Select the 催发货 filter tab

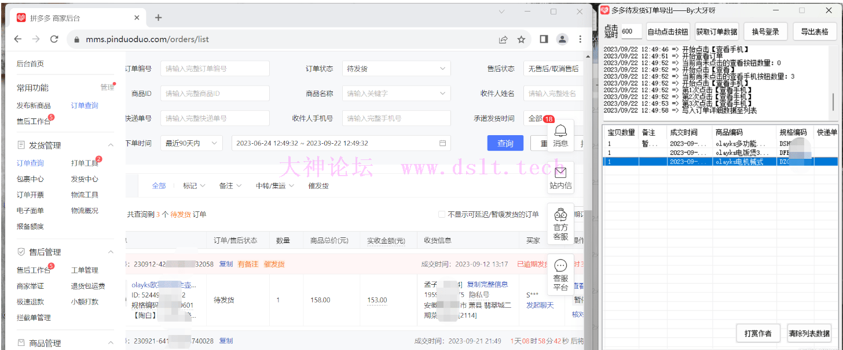pyautogui.click(x=318, y=186)
